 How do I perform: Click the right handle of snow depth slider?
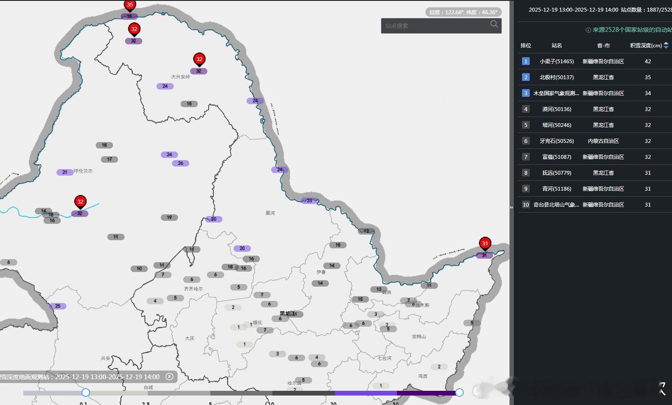click(459, 393)
